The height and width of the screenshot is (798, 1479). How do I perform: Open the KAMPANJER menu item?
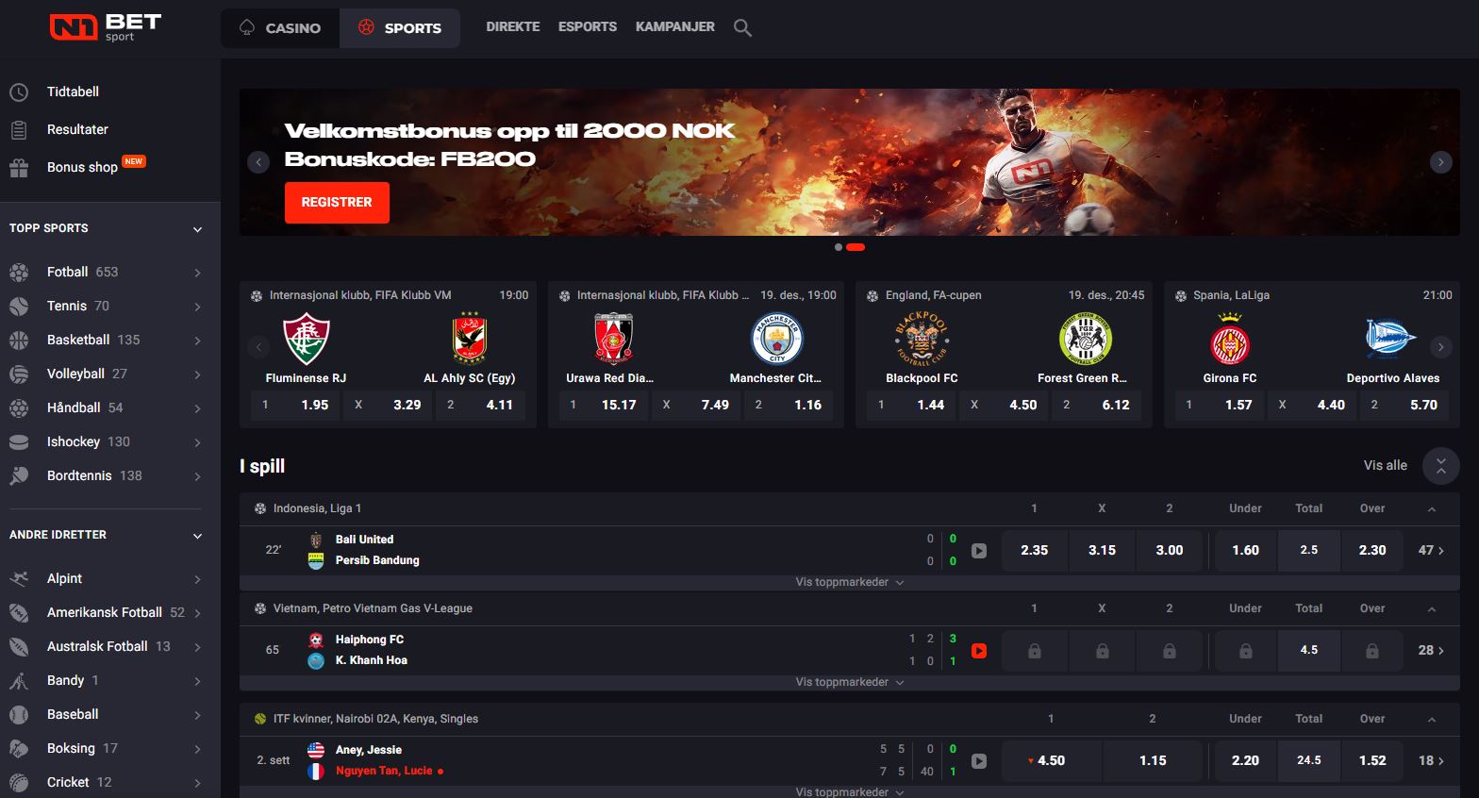pos(675,27)
